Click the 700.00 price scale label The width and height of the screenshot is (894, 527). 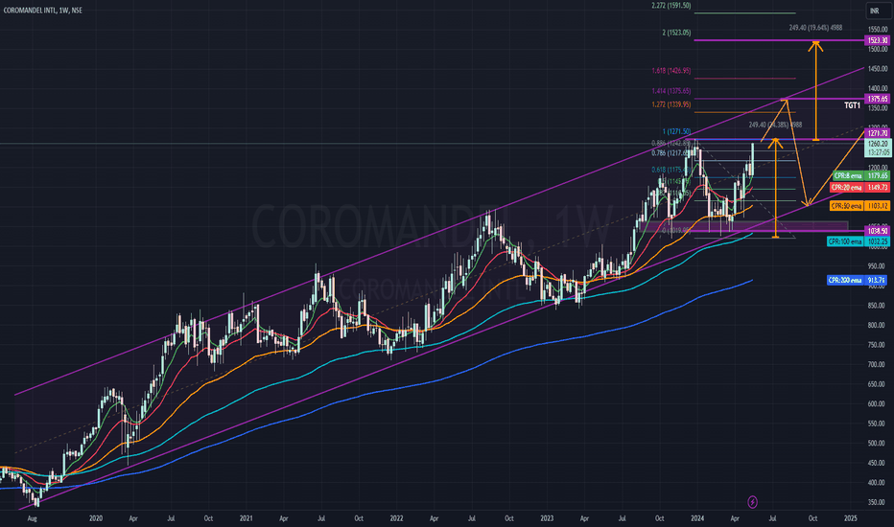coord(878,365)
